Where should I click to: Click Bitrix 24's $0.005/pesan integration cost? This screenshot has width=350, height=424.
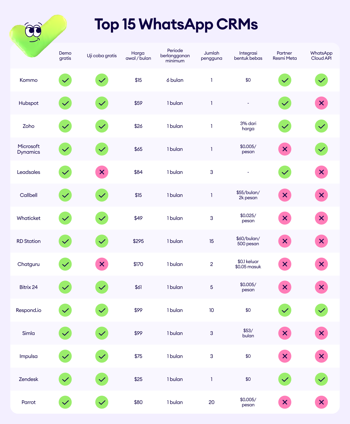[x=248, y=287]
